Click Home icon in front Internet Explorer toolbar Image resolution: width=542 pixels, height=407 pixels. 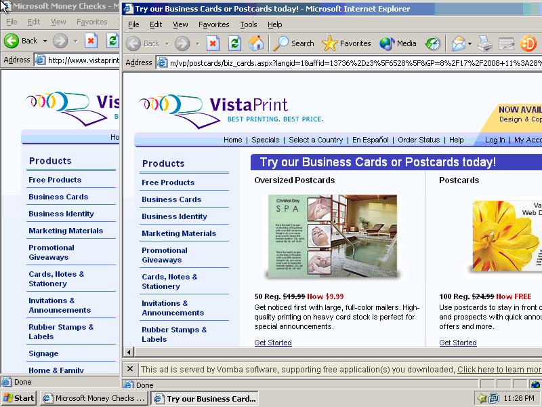point(256,43)
